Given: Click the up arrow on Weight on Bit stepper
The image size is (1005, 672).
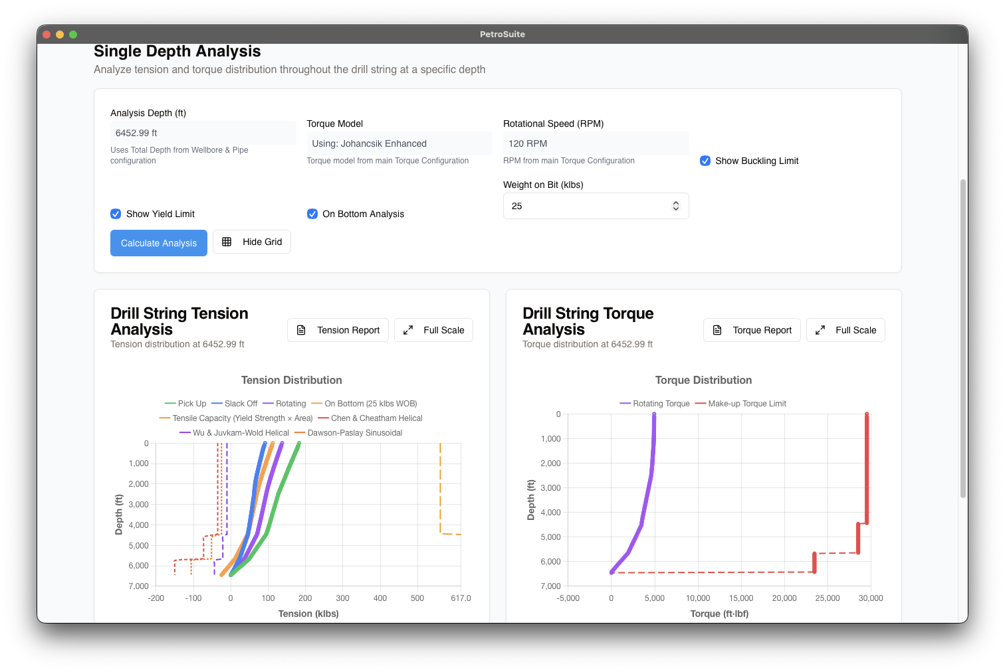Looking at the screenshot, I should (x=675, y=202).
